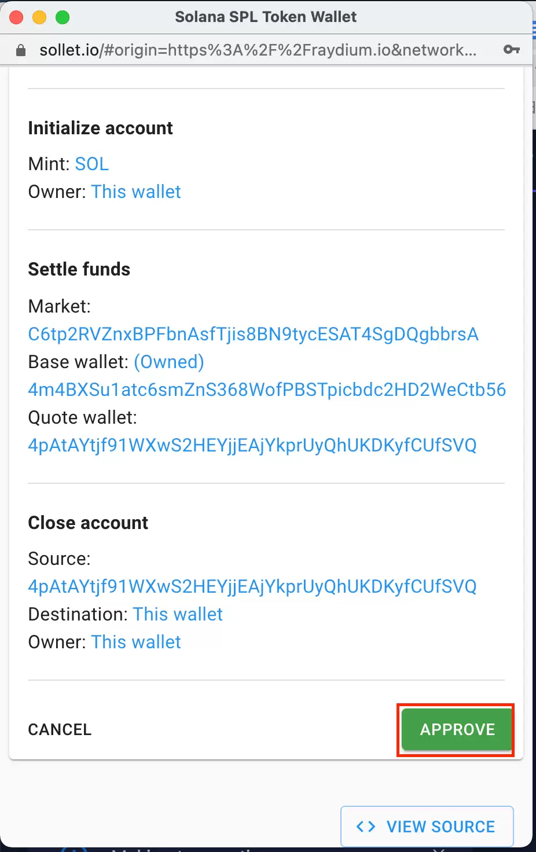Click the Solana SPL Token Wallet title bar
The height and width of the screenshot is (852, 536).
pos(266,17)
